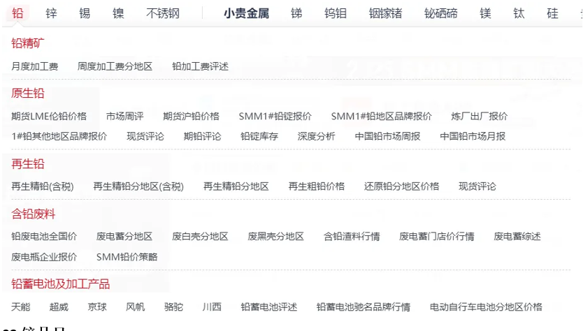
Task: Select the 铅 tab
Action: tap(17, 13)
